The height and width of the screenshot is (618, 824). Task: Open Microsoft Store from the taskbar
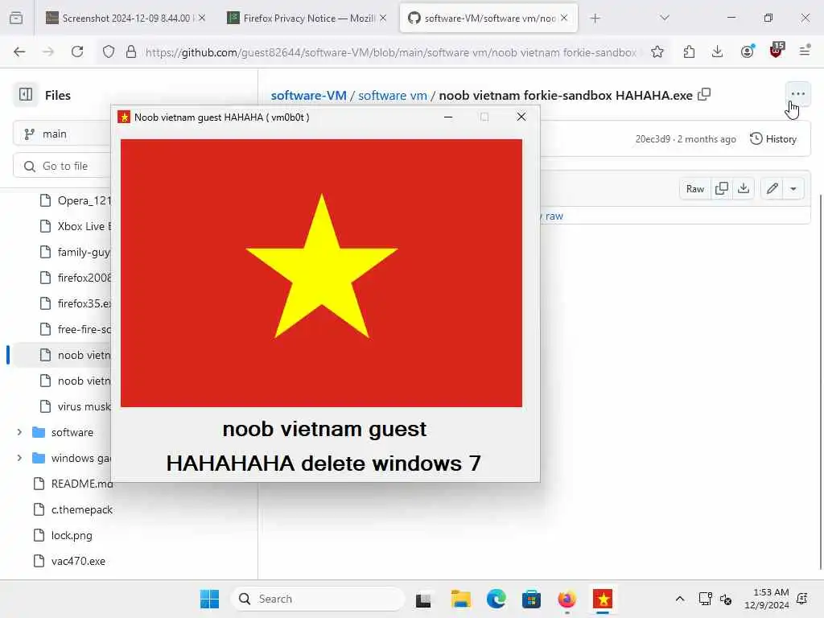coord(531,599)
